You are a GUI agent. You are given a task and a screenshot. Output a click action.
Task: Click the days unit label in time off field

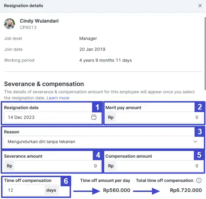pyautogui.click(x=51, y=190)
